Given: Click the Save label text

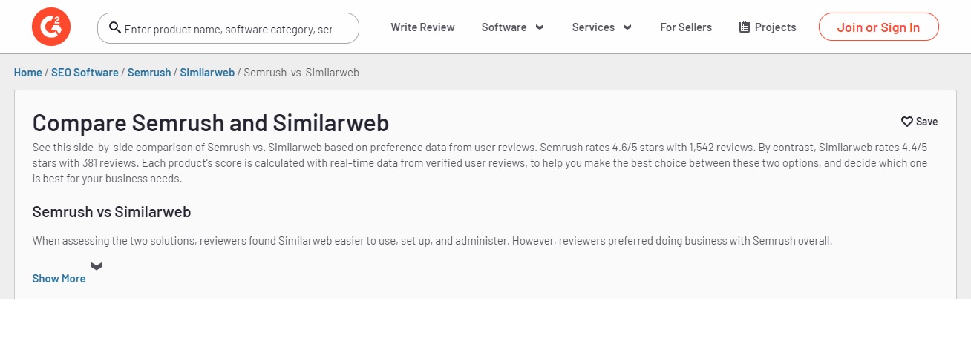Looking at the screenshot, I should [x=927, y=122].
